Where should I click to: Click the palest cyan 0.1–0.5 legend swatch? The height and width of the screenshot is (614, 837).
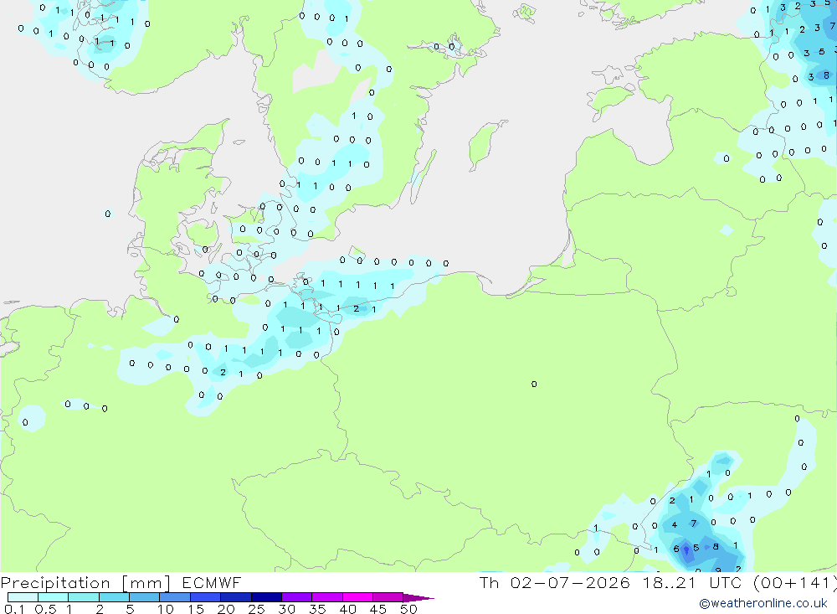click(x=23, y=597)
